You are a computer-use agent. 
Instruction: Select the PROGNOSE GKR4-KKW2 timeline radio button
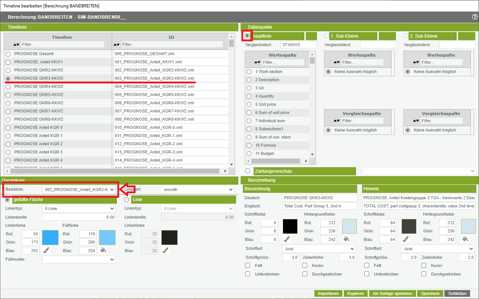pyautogui.click(x=8, y=87)
